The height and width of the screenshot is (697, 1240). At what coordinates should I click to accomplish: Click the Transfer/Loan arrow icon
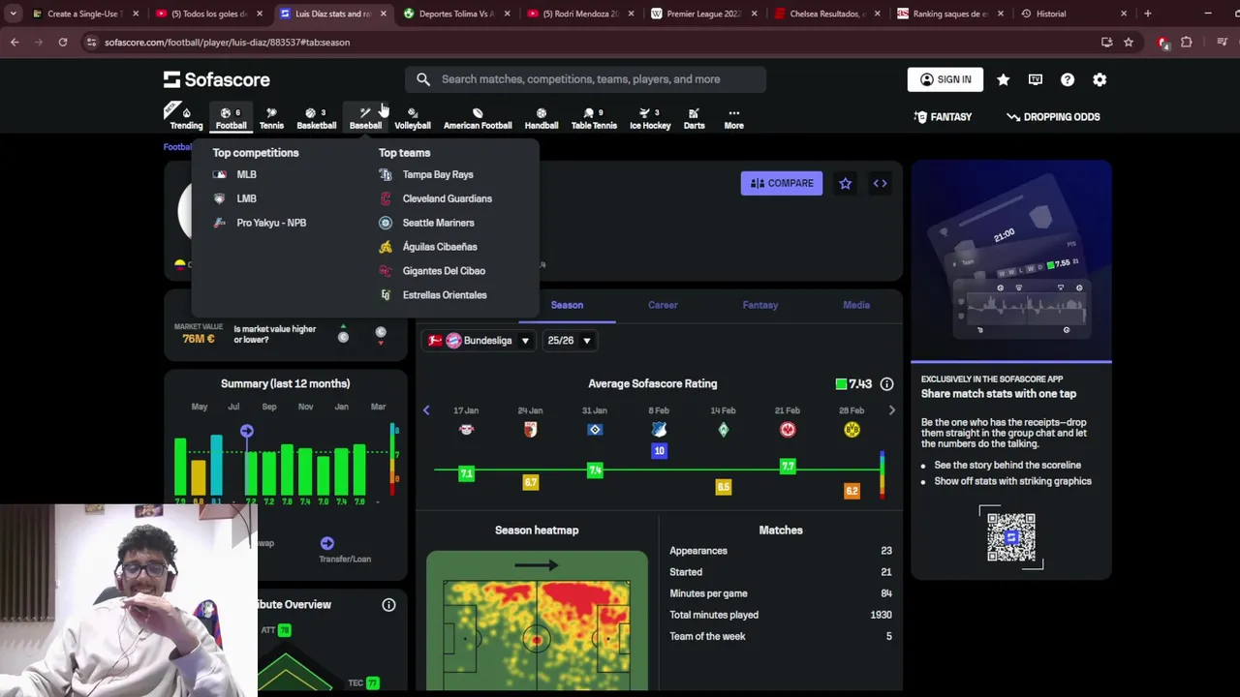(326, 543)
